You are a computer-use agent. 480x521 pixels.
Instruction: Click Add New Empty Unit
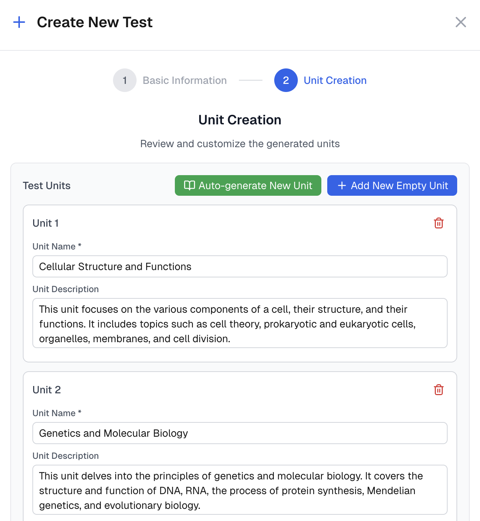click(392, 185)
